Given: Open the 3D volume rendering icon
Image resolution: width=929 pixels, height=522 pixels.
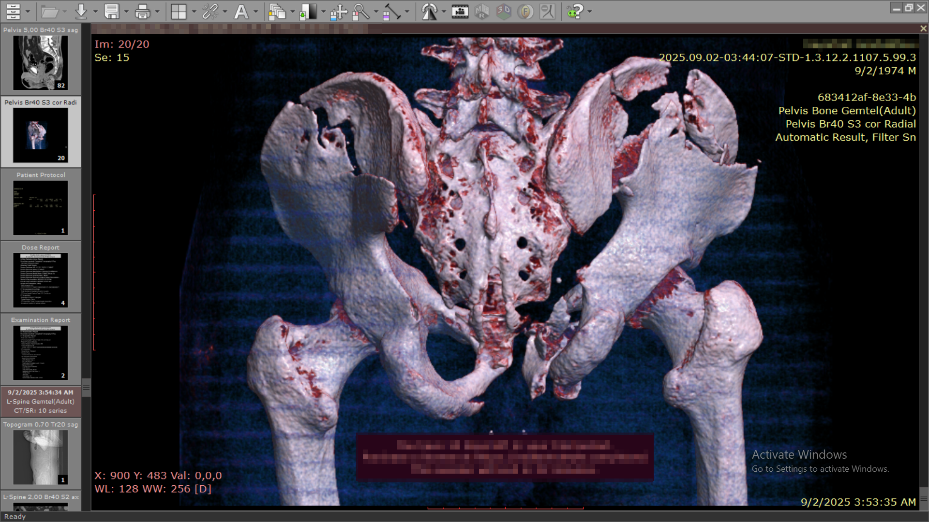Looking at the screenshot, I should coord(504,11).
